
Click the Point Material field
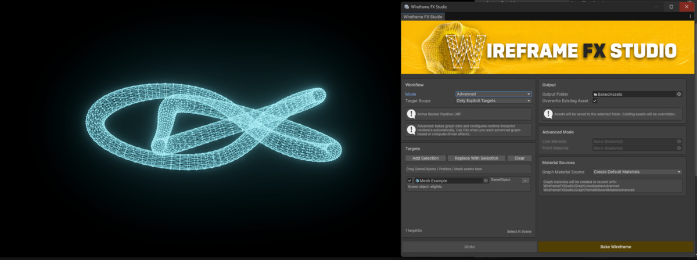point(637,148)
